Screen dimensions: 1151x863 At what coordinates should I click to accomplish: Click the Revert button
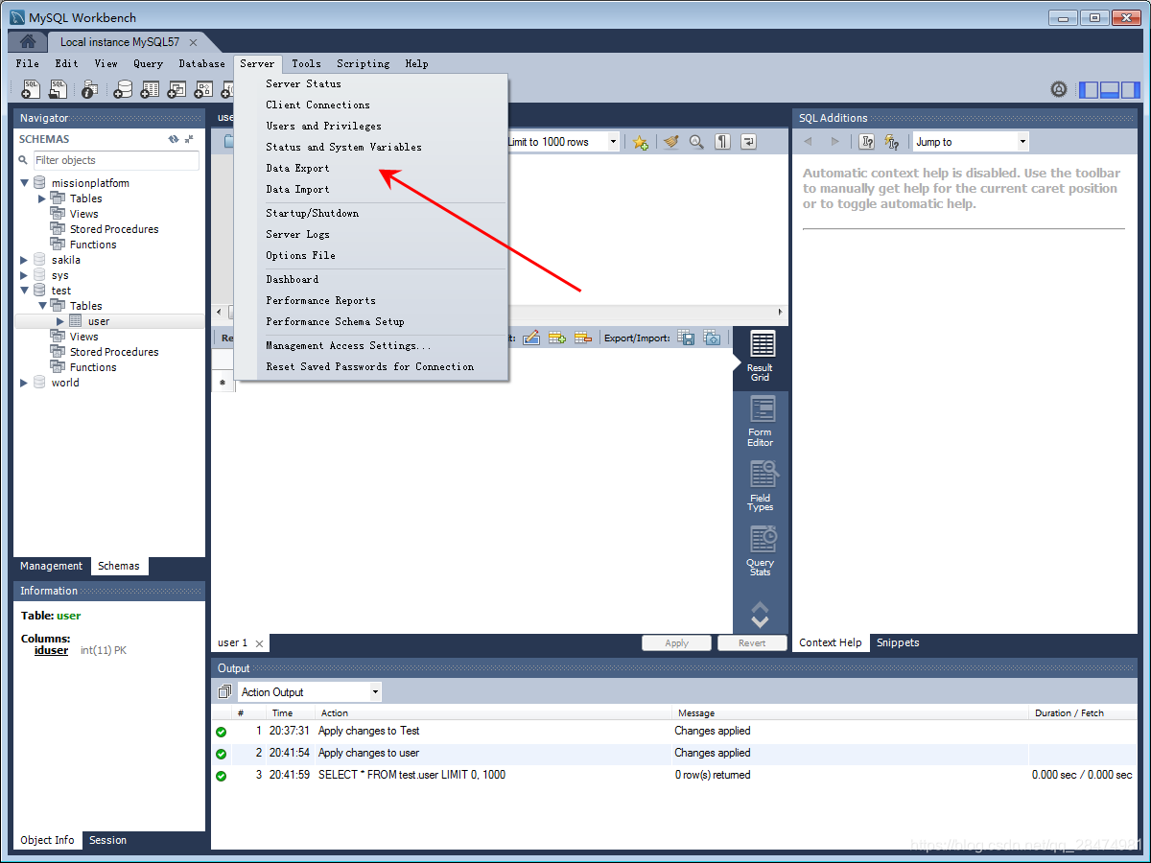tap(752, 643)
